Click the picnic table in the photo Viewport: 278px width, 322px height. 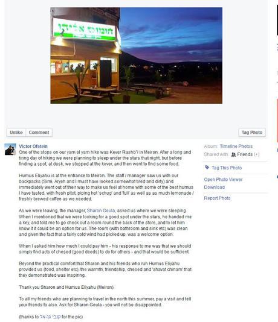pyautogui.click(x=95, y=93)
